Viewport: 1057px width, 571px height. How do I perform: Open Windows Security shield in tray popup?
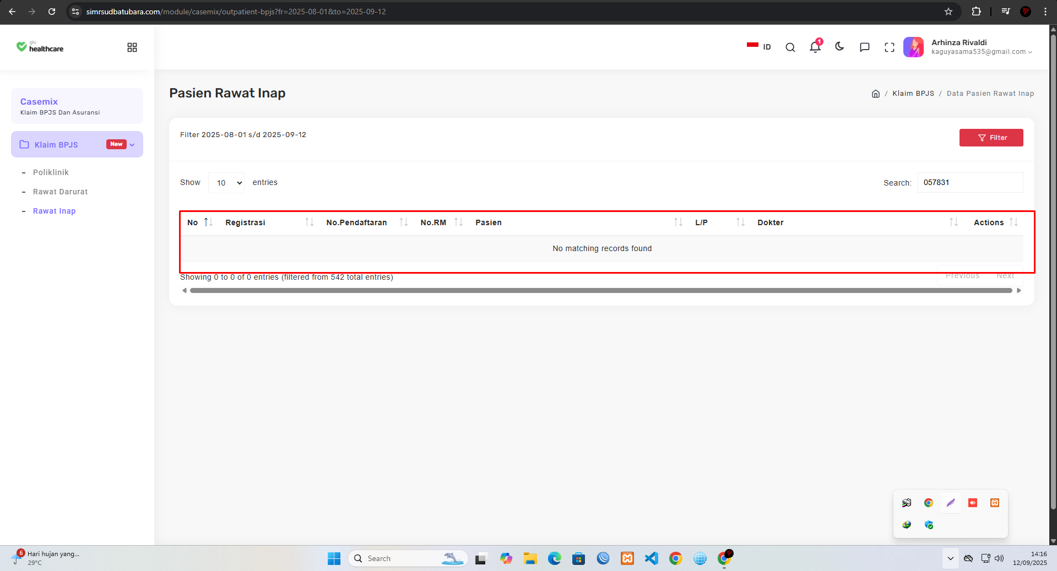click(x=929, y=525)
